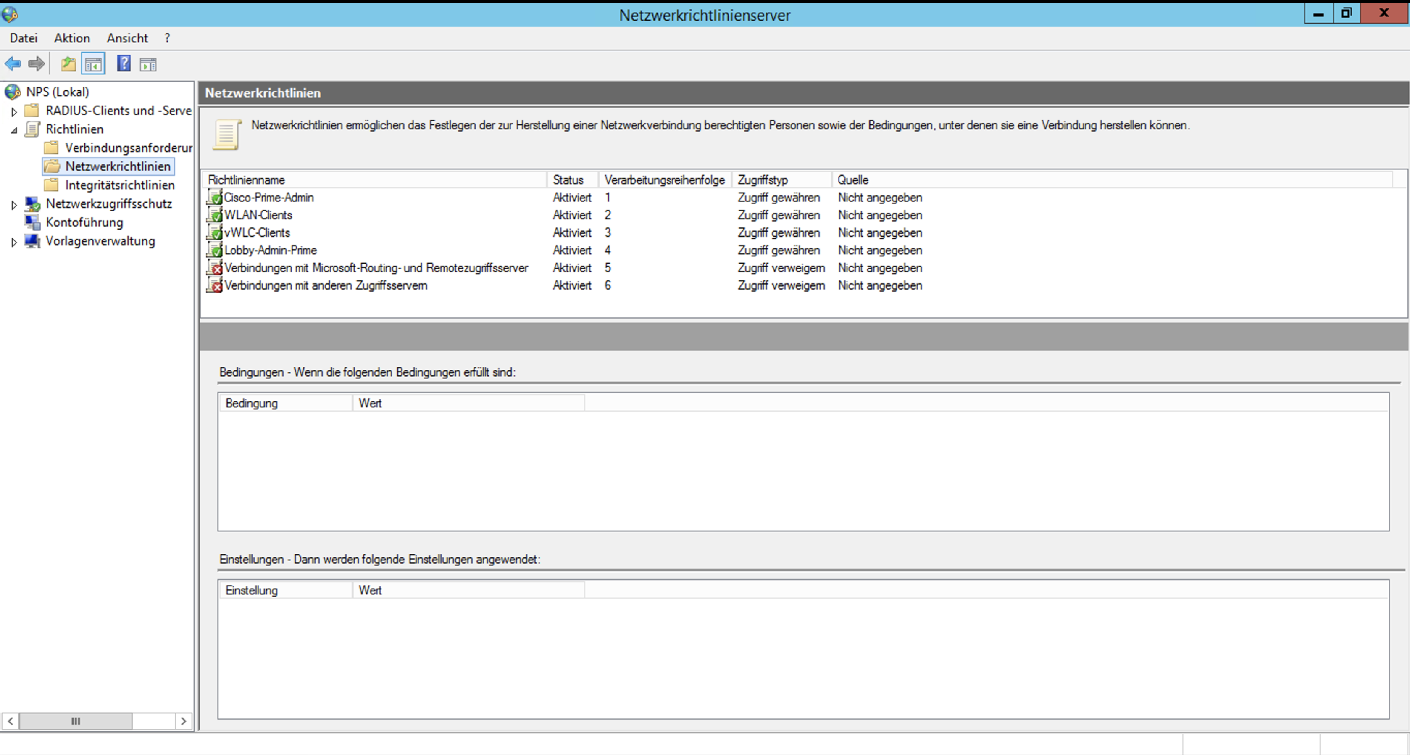Screen dimensions: 1410x755
Task: Click the Wert header in Bedingungen list
Action: point(469,403)
